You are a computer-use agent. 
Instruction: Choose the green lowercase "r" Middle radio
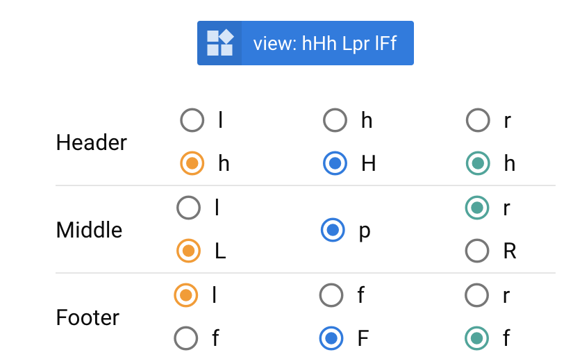[476, 208]
